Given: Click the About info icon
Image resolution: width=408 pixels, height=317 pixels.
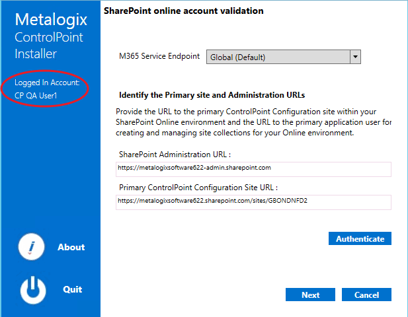Looking at the screenshot, I should coord(32,247).
